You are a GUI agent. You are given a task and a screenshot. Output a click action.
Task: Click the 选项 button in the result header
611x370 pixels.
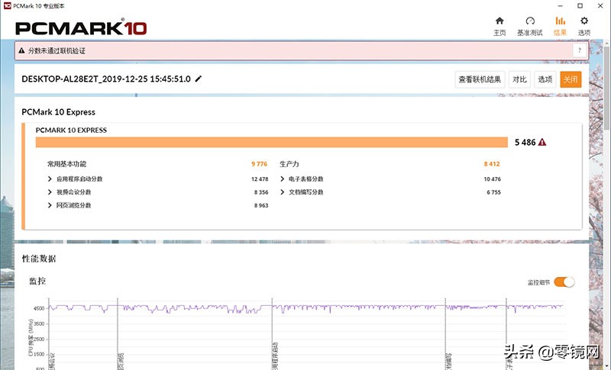(545, 79)
